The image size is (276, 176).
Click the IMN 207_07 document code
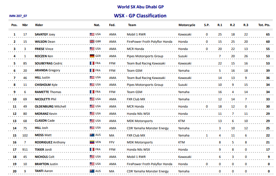coord(18,16)
